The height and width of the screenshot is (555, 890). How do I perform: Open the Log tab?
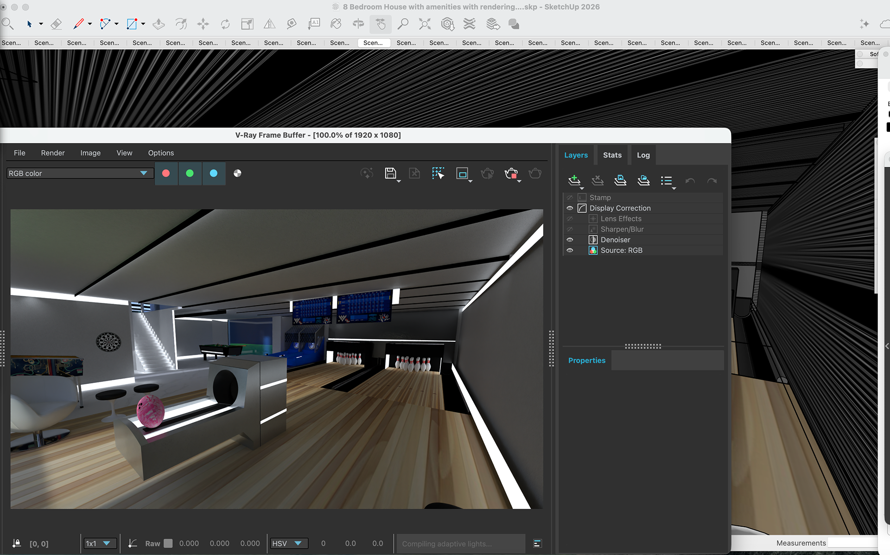[x=643, y=155]
